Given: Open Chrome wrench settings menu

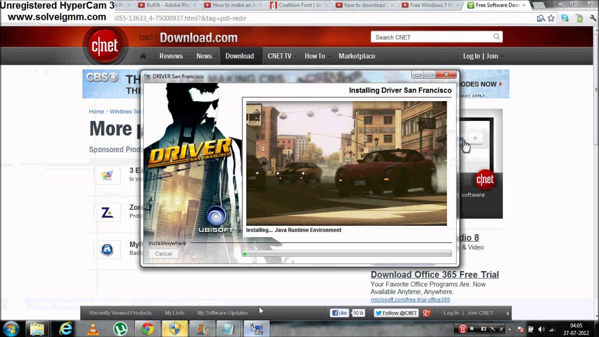Looking at the screenshot, I should pyautogui.click(x=592, y=18).
